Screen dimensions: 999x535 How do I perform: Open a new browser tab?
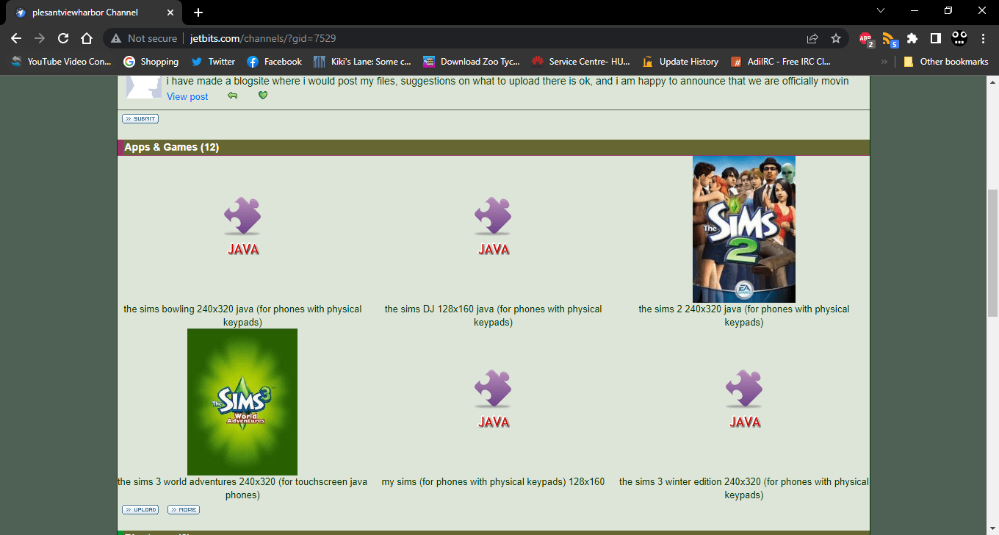(198, 12)
